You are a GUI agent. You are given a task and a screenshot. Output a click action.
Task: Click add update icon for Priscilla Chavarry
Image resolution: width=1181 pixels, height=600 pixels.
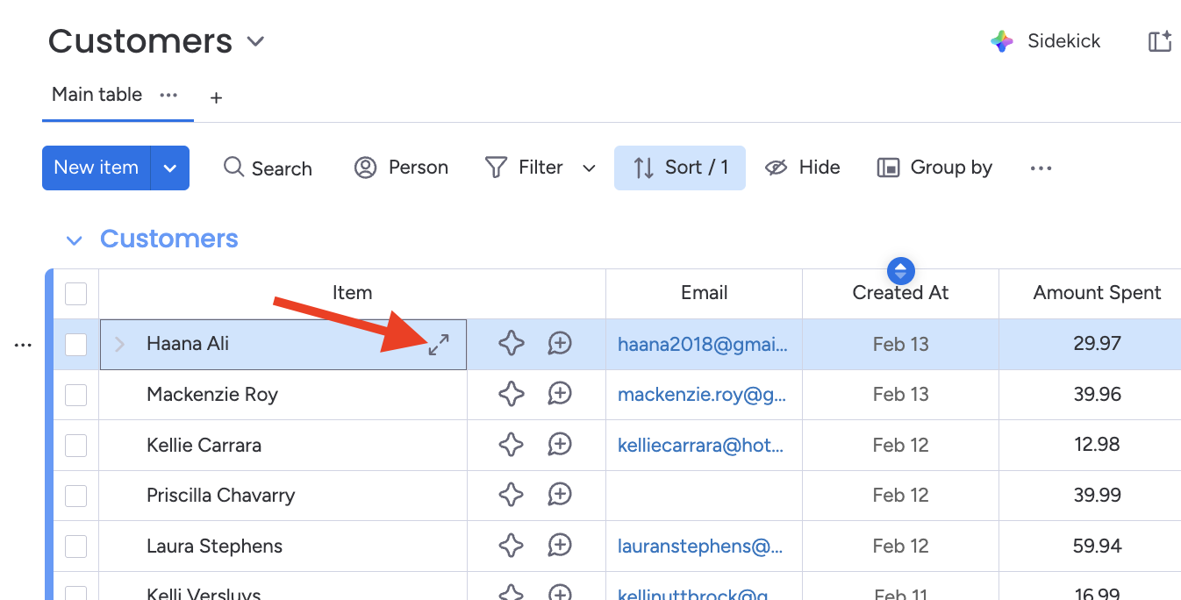(x=560, y=495)
